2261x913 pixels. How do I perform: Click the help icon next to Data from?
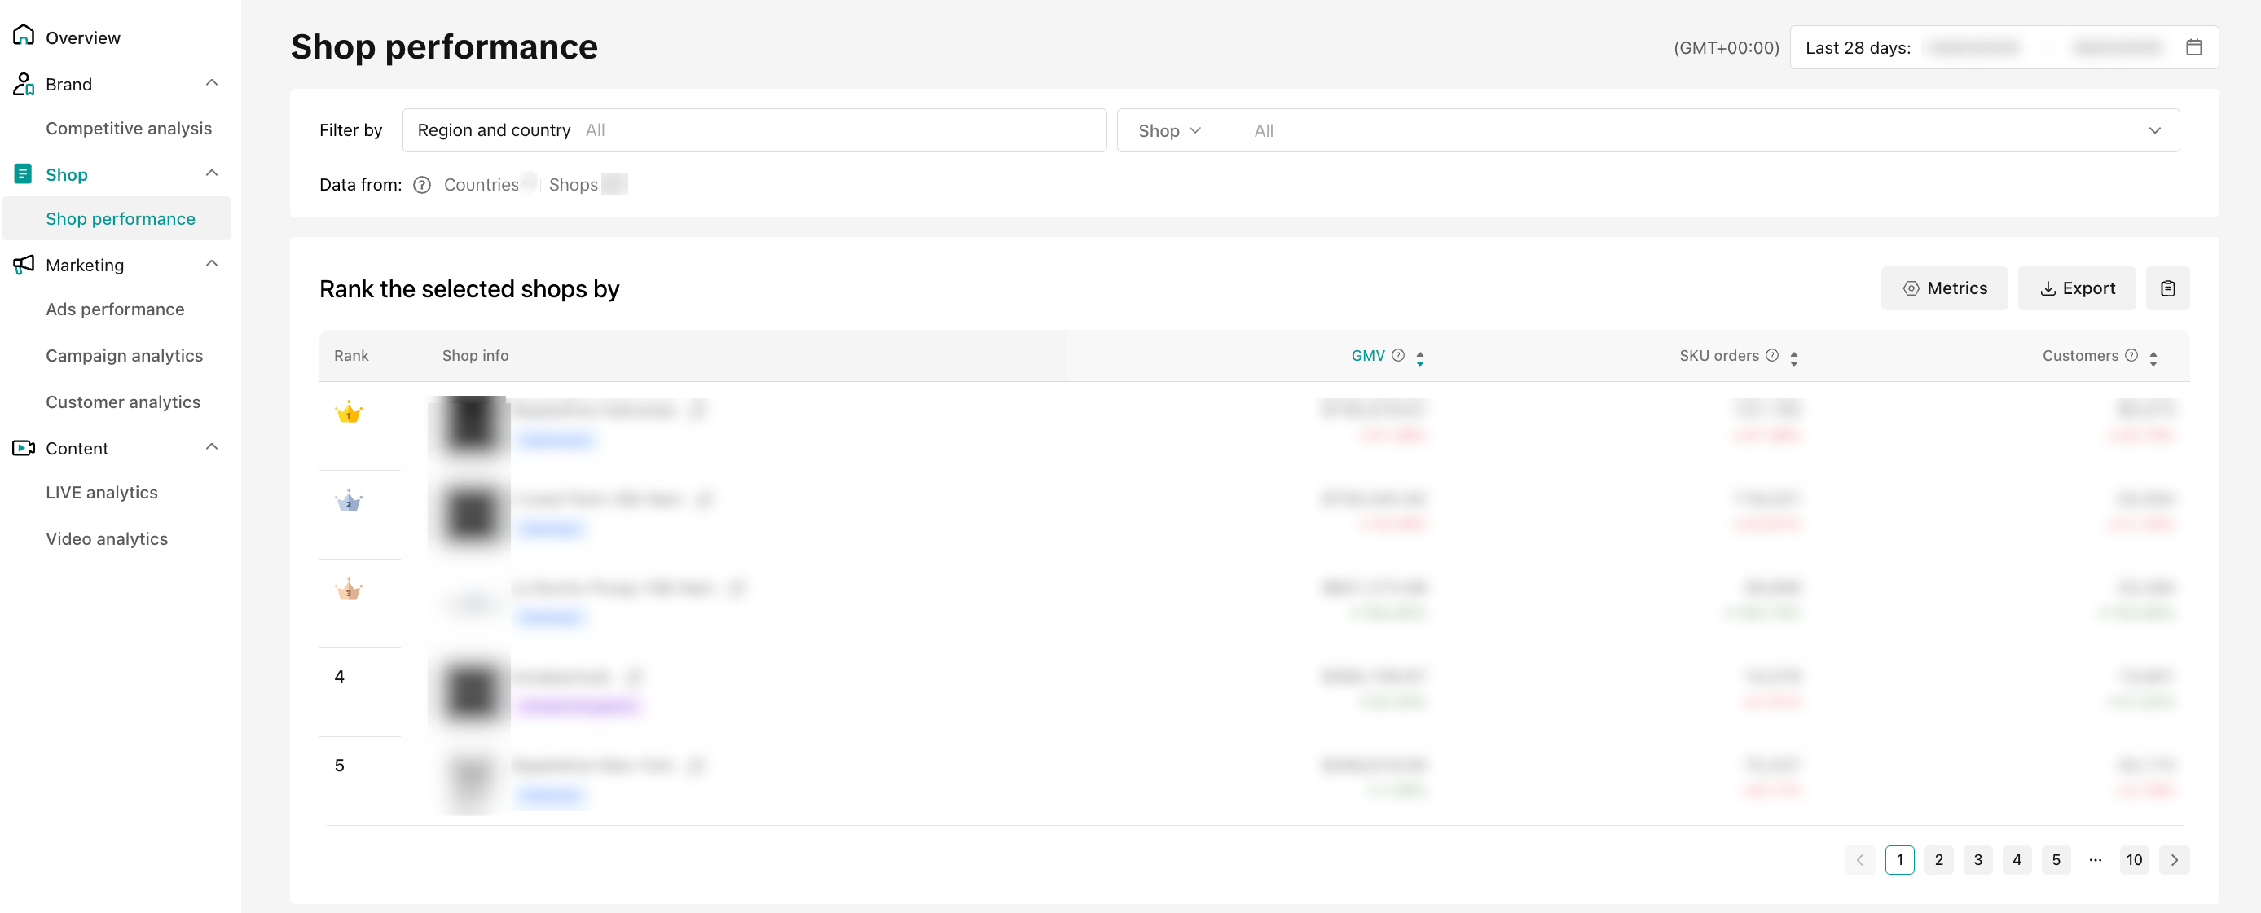point(422,185)
